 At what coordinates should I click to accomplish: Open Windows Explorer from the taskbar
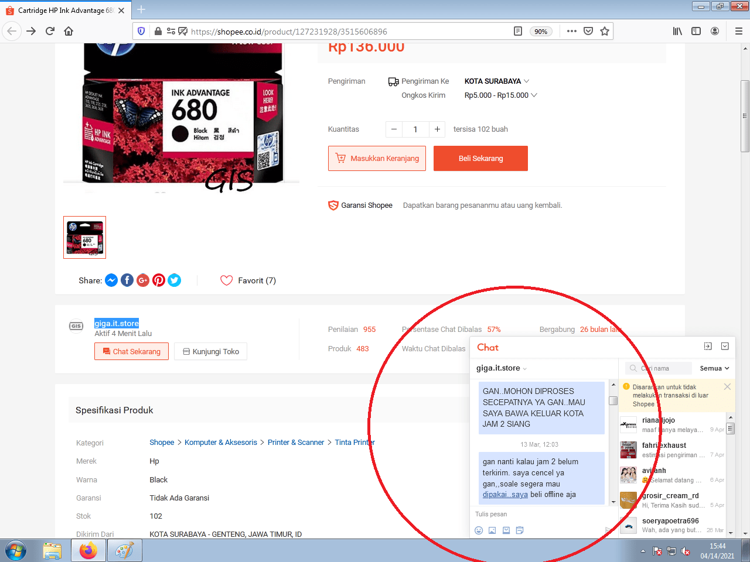pos(52,551)
